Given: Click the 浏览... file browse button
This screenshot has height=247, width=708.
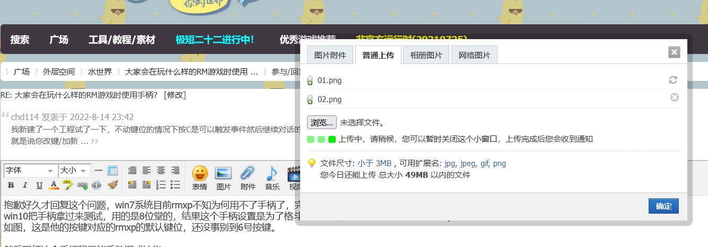Looking at the screenshot, I should pos(322,123).
